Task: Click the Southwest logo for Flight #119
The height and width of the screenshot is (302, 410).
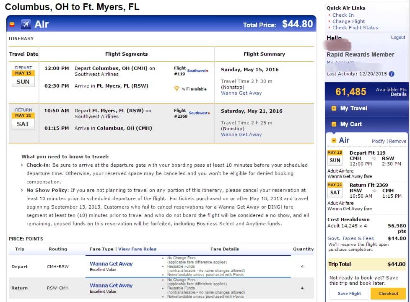Action: 198,71
